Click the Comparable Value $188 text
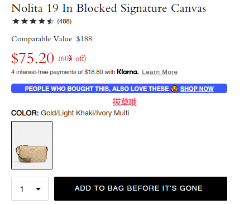The height and width of the screenshot is (204, 249). point(52,39)
